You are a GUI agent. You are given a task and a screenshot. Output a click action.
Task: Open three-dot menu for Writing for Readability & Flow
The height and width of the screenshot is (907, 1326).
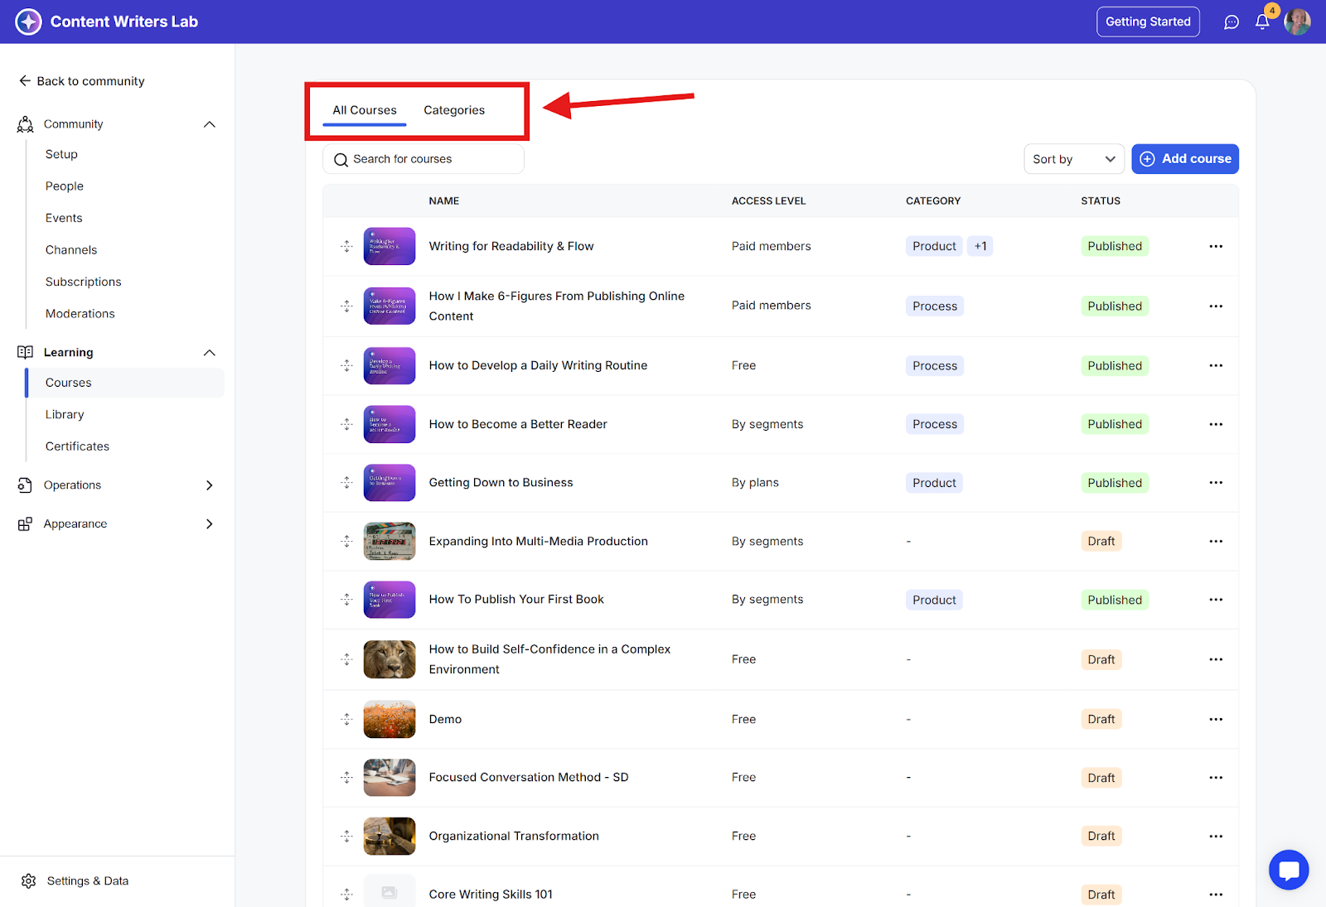(x=1215, y=246)
